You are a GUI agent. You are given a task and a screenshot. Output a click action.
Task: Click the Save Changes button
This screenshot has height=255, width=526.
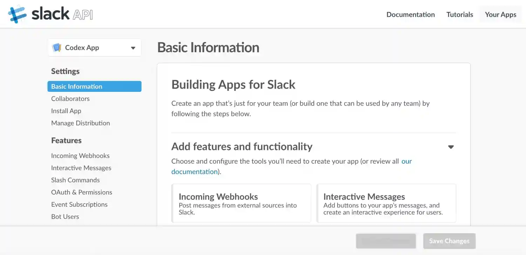click(449, 241)
